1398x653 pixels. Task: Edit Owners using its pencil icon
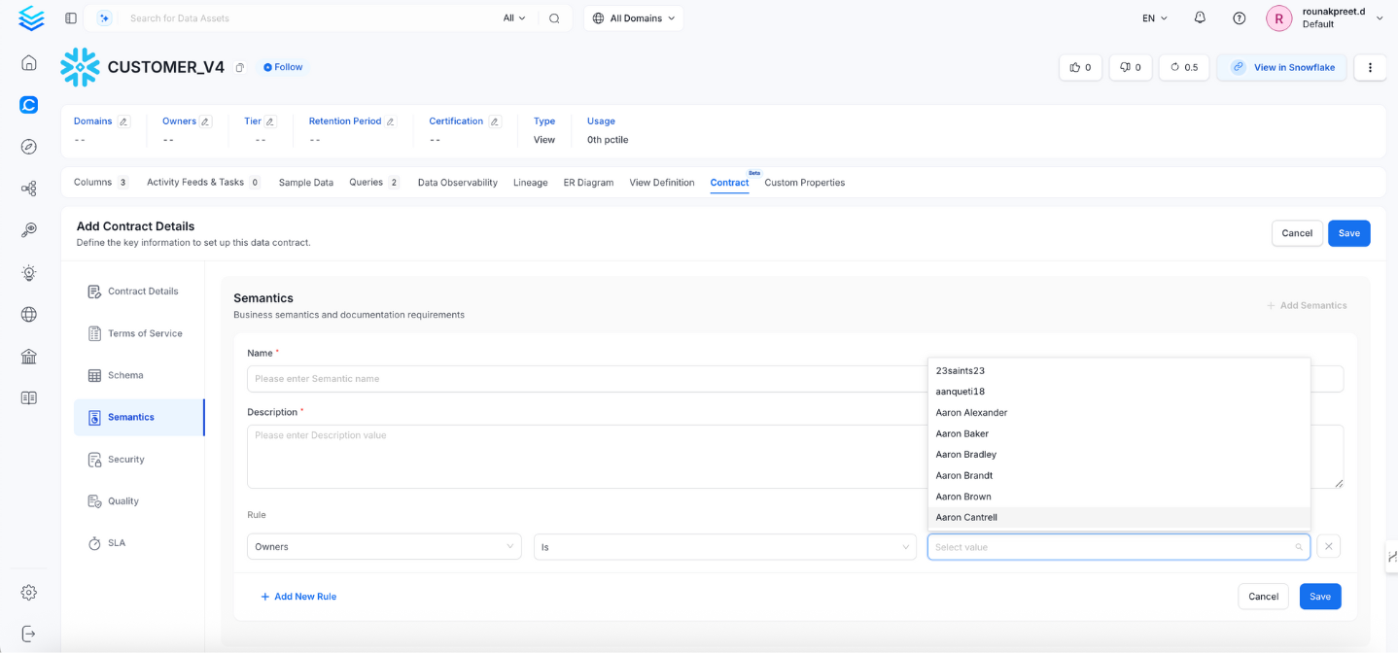click(207, 120)
